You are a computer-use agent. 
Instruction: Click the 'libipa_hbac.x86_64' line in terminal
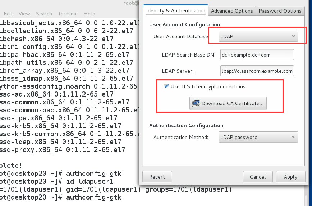point(64,54)
